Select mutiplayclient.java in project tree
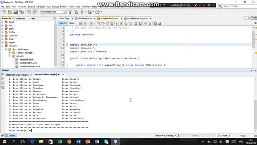 point(28,63)
